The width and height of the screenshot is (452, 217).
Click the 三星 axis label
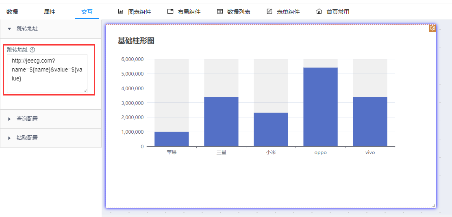(x=221, y=152)
